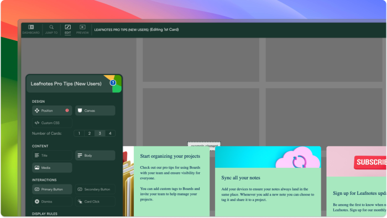
Task: Click the cloud sync illustration
Action: point(298,158)
